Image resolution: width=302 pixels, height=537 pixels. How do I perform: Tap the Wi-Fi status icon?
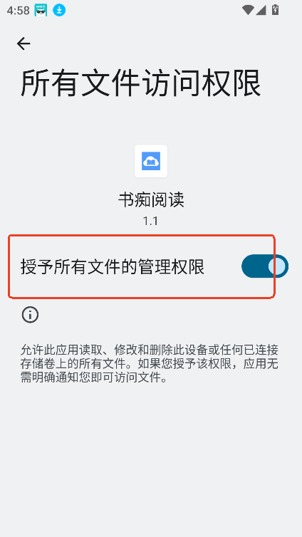pyautogui.click(x=247, y=10)
